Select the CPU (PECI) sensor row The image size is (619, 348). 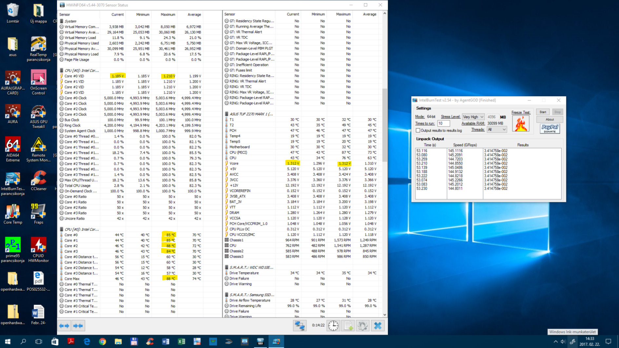tap(302, 152)
